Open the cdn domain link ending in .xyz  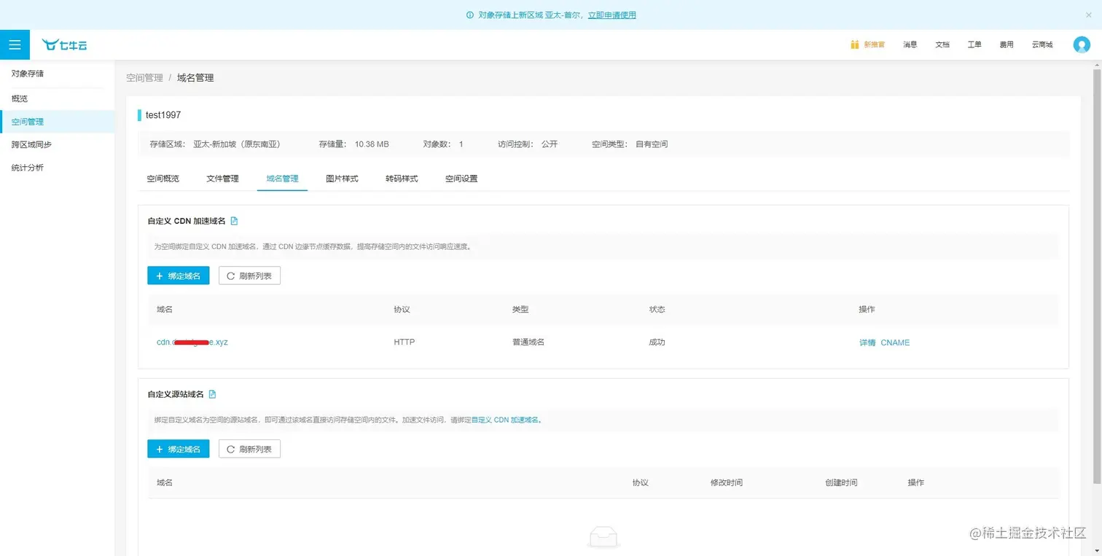[192, 342]
